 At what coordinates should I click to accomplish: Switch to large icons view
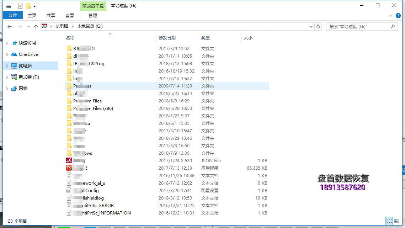click(397, 221)
